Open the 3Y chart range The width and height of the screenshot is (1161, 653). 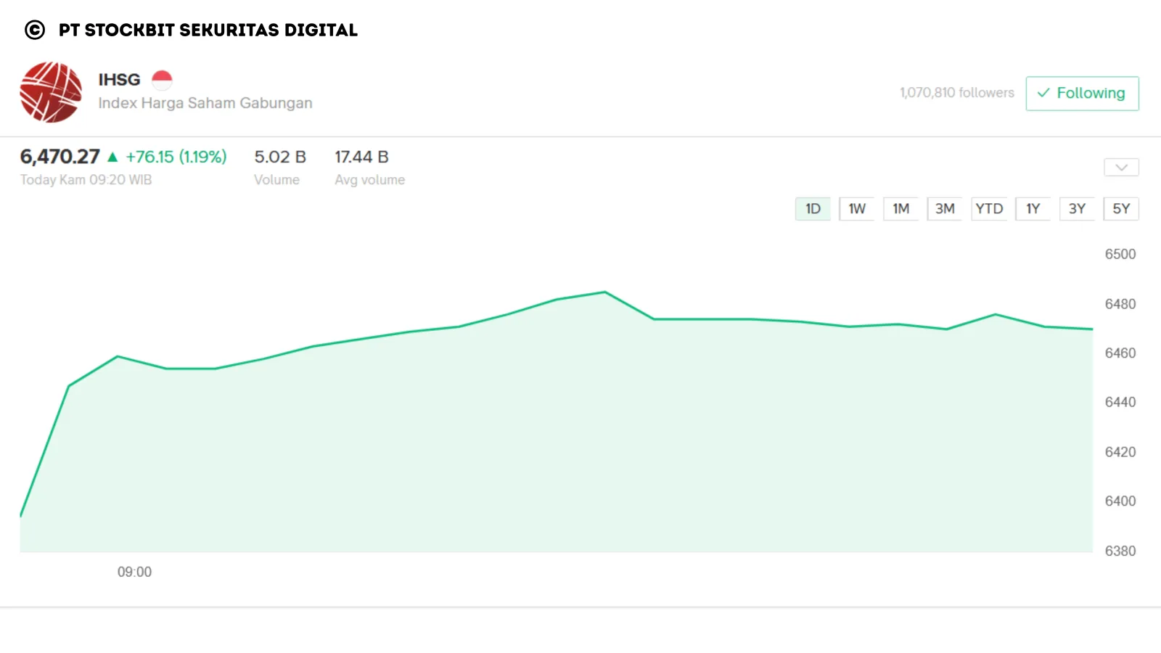tap(1077, 209)
